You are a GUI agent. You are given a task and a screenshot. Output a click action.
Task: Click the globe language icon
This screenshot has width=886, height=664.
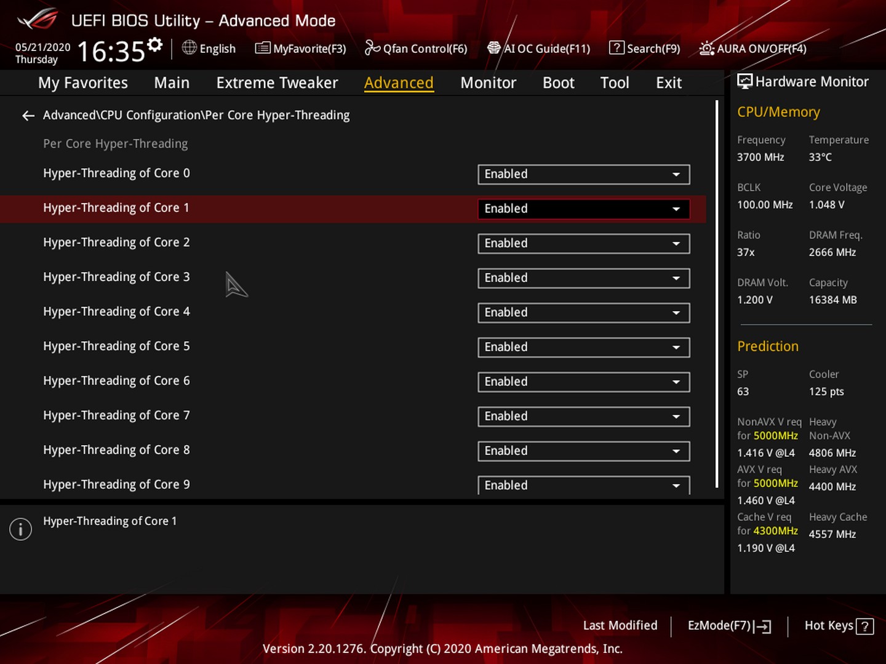tap(190, 47)
